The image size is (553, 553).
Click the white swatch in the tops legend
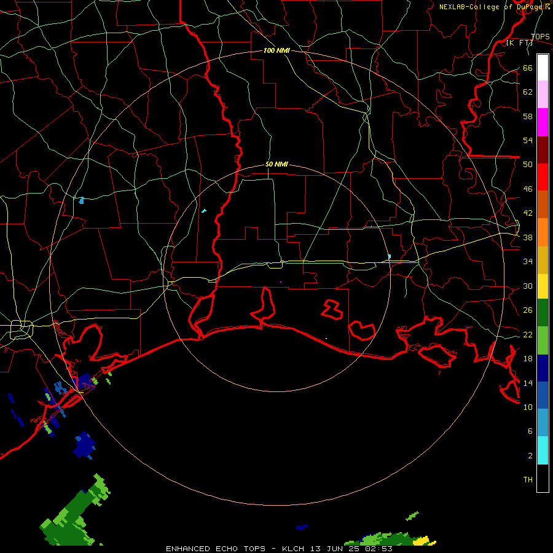(543, 68)
